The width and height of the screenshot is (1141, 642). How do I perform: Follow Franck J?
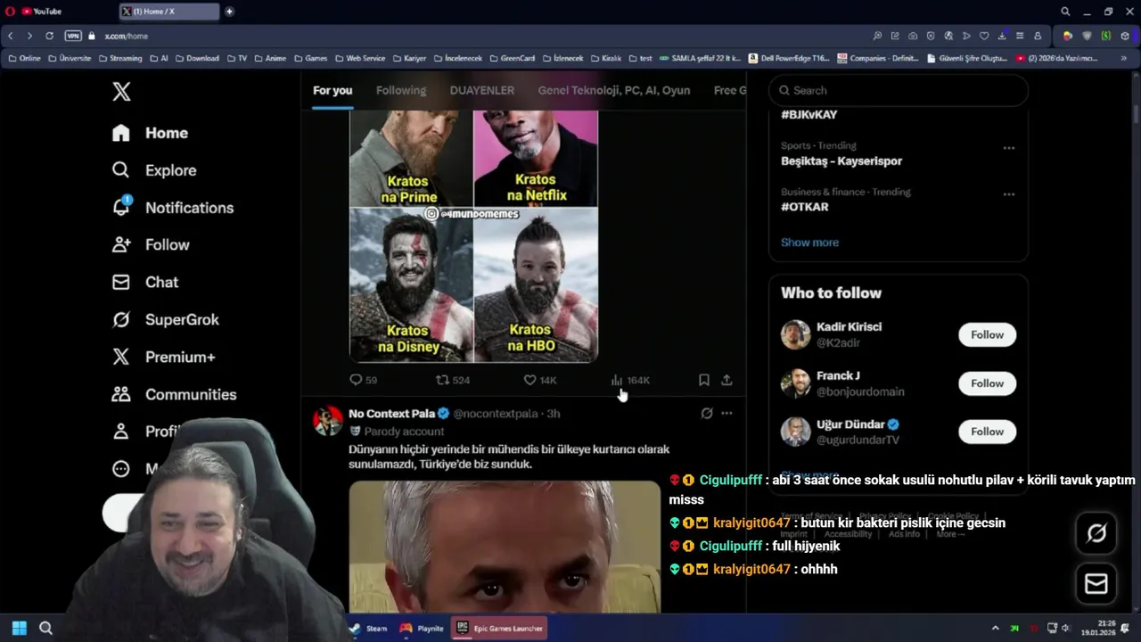tap(987, 383)
